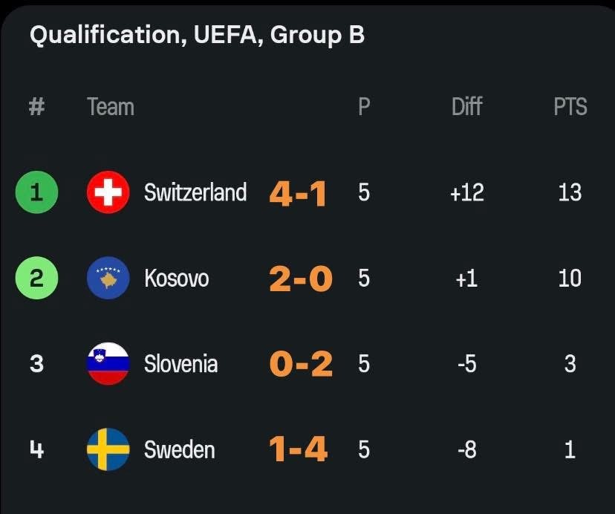615x514 pixels.
Task: Click the Team column header
Action: click(111, 107)
